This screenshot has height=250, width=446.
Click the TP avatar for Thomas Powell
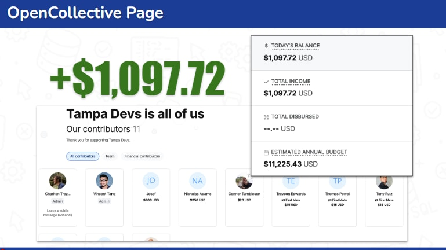338,181
